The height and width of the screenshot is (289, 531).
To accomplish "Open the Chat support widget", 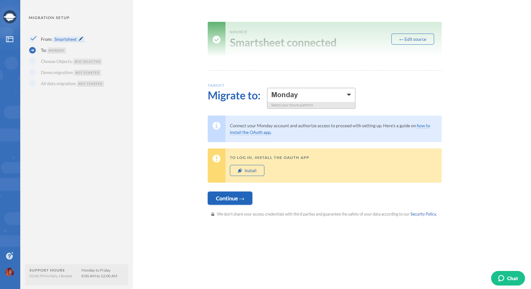I will coord(508,278).
